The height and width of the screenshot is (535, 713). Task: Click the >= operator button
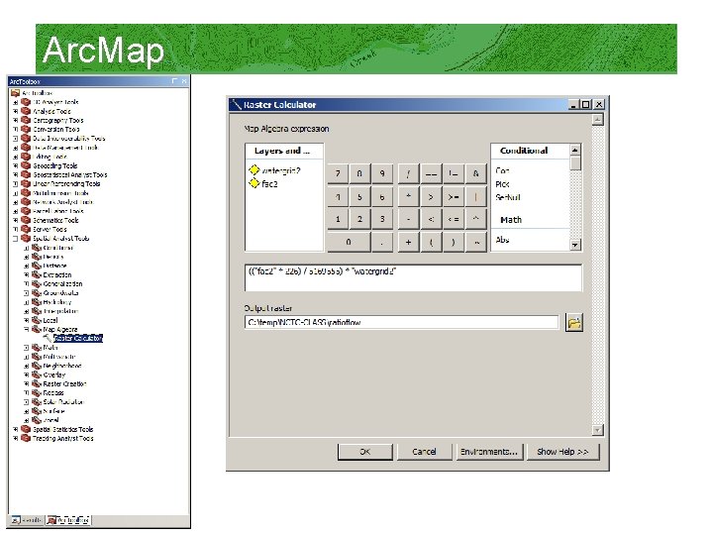pos(454,197)
